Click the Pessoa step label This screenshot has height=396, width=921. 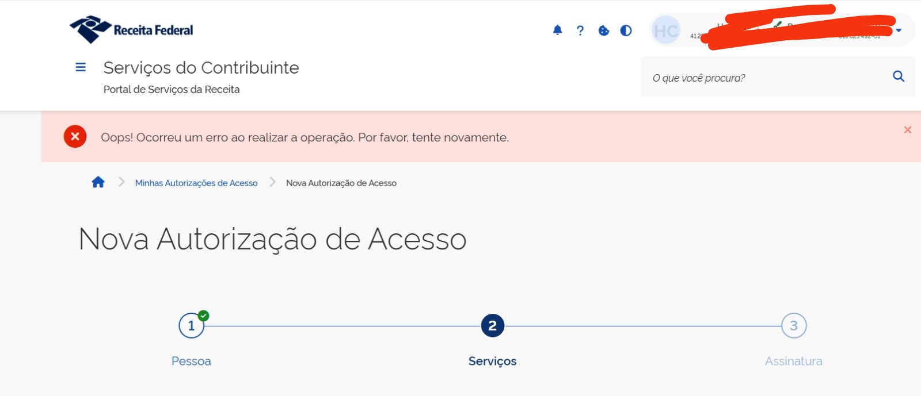point(191,361)
